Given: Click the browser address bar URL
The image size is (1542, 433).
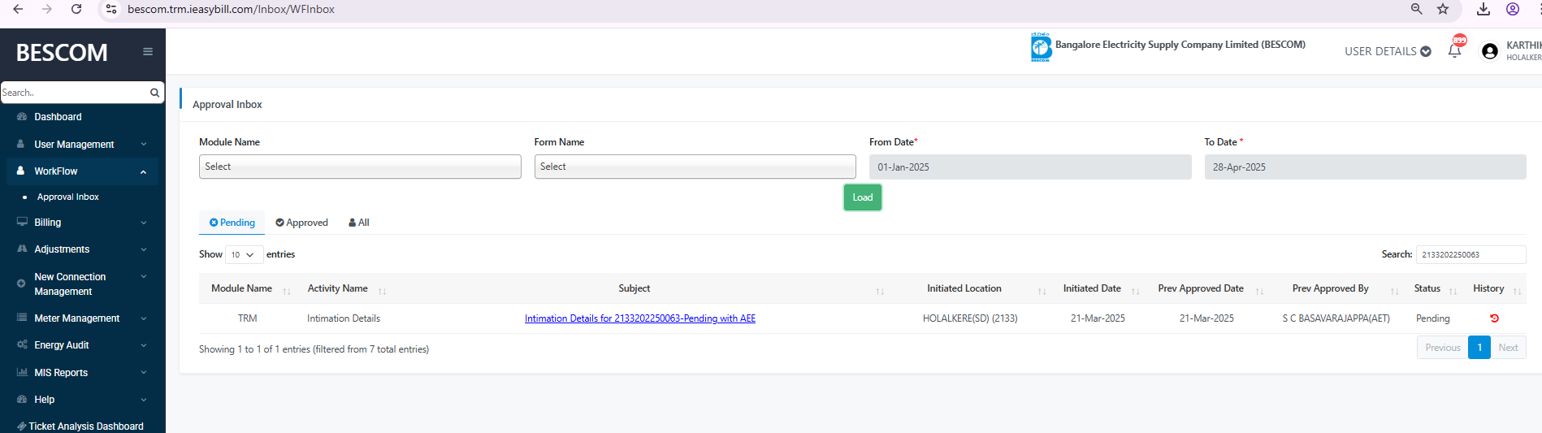Looking at the screenshot, I should click(231, 9).
